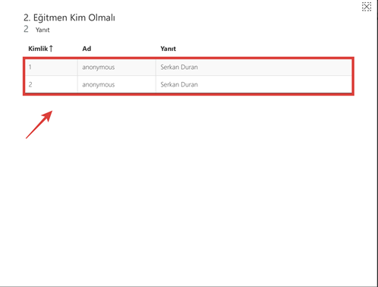Click first row's Kimlik and Ad divider

click(x=77, y=67)
